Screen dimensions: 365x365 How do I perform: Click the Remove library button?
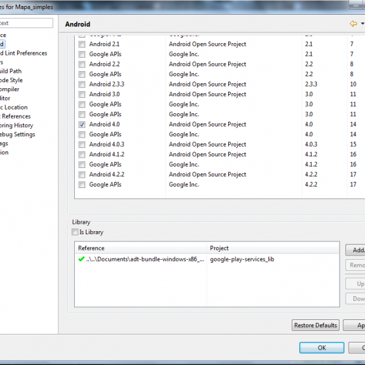coord(355,265)
